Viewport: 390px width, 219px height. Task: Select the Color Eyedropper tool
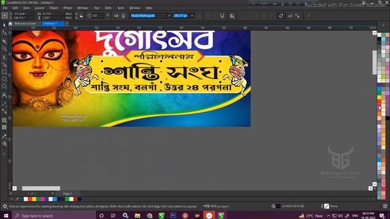[x=4, y=136]
